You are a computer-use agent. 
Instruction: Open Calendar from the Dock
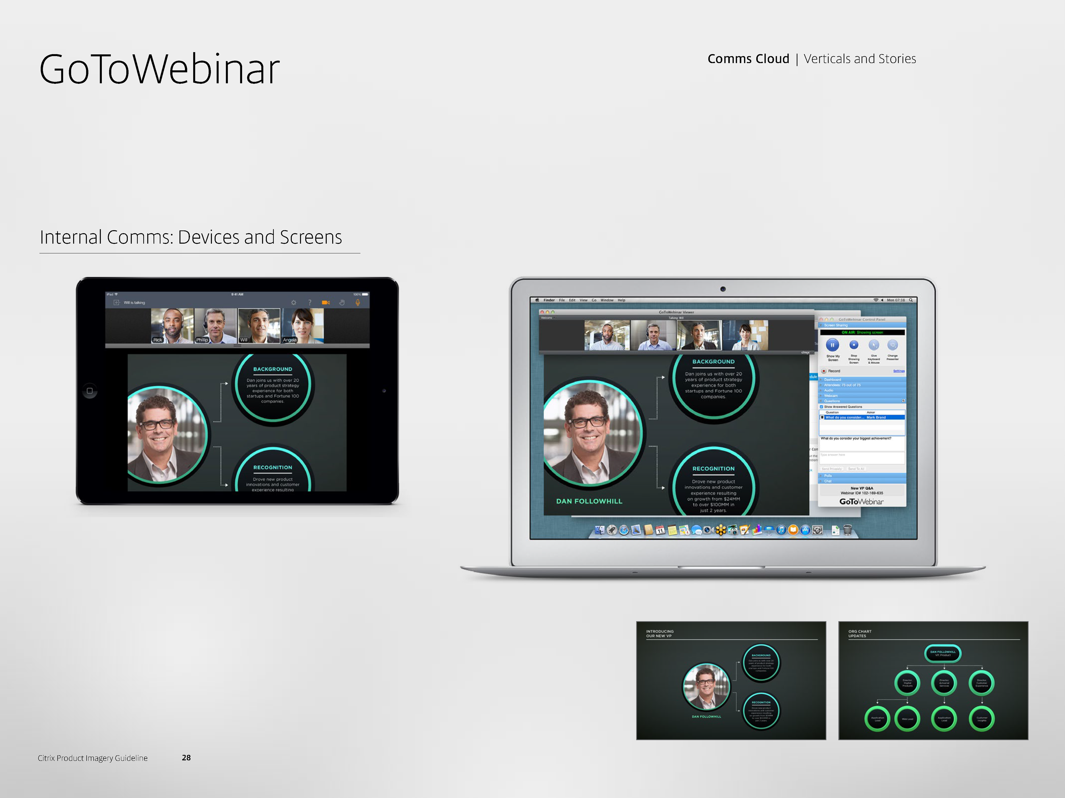pos(661,530)
